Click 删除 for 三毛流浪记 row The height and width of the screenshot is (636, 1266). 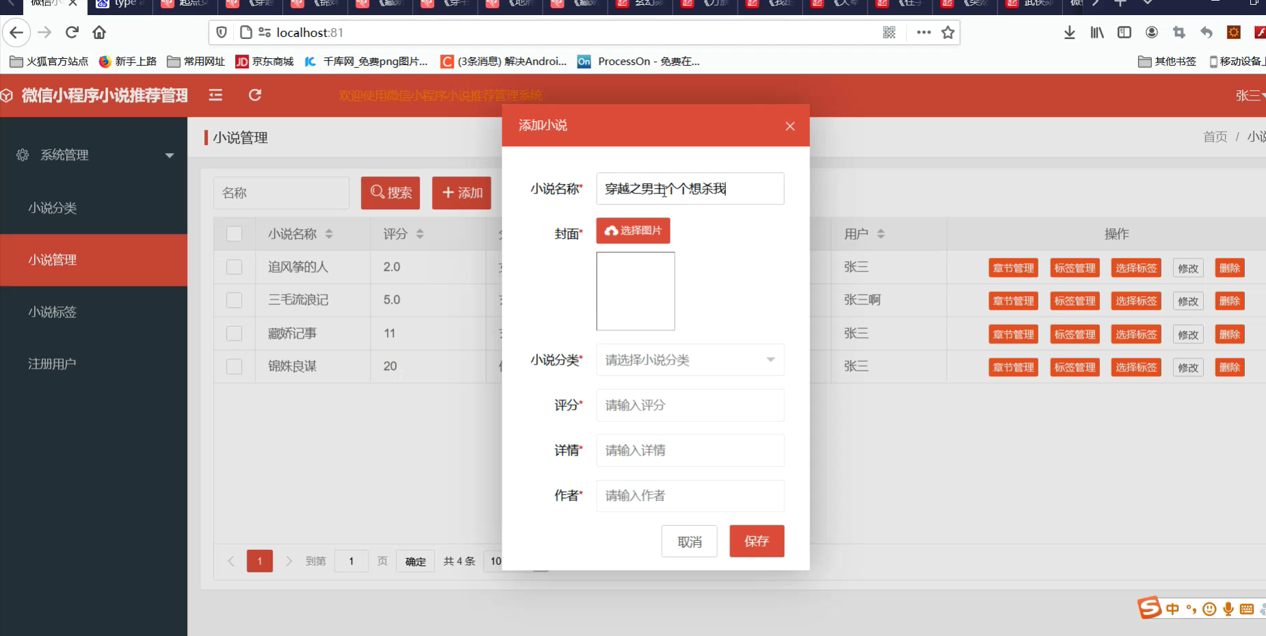[1229, 301]
